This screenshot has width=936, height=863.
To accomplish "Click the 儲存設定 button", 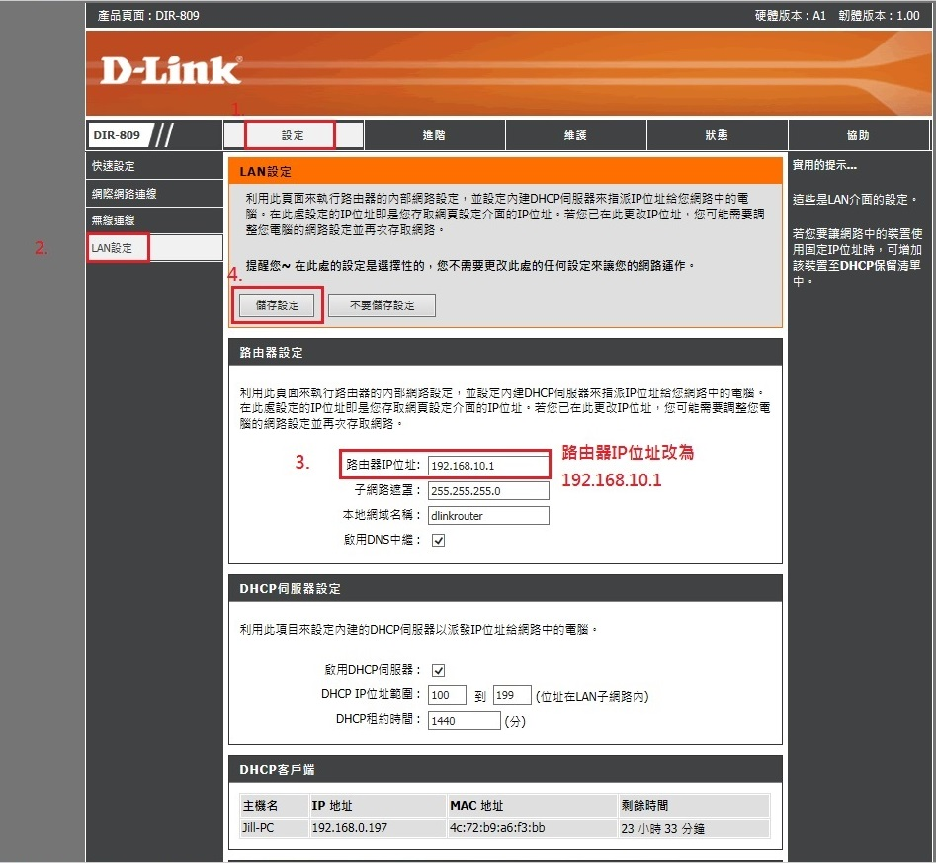I will coord(278,305).
